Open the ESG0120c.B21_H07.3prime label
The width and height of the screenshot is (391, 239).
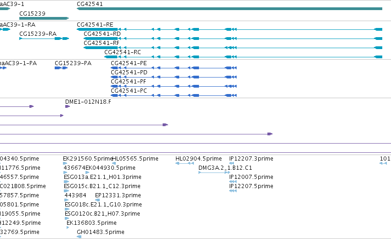[x=102, y=214]
